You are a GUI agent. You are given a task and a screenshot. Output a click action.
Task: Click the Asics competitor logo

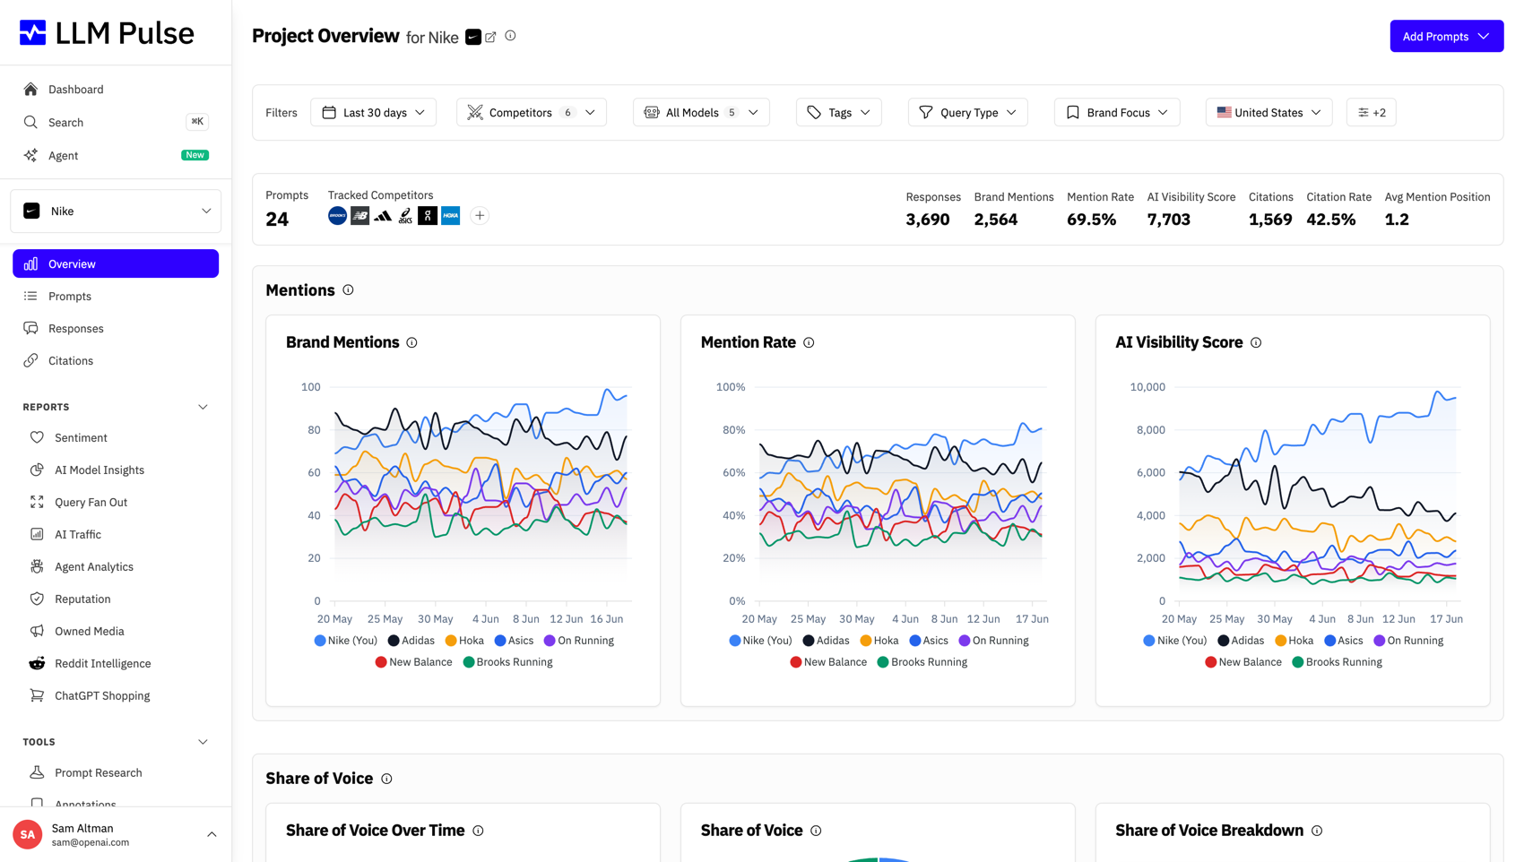coord(405,215)
